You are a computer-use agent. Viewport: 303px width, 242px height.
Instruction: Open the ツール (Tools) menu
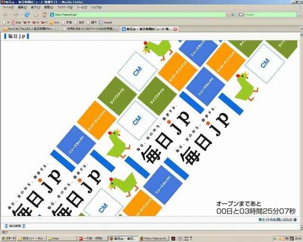pyautogui.click(x=82, y=8)
